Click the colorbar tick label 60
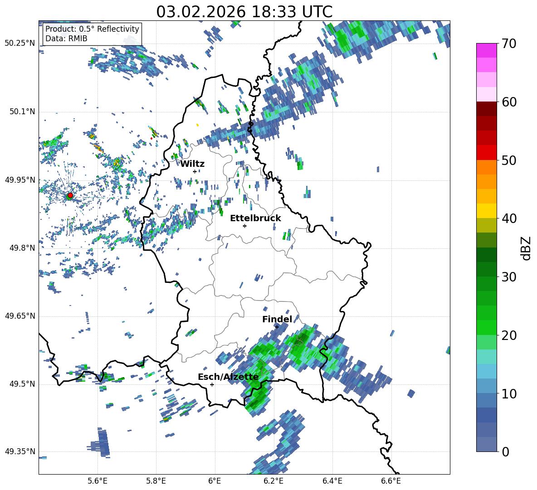The image size is (537, 490). coord(509,102)
